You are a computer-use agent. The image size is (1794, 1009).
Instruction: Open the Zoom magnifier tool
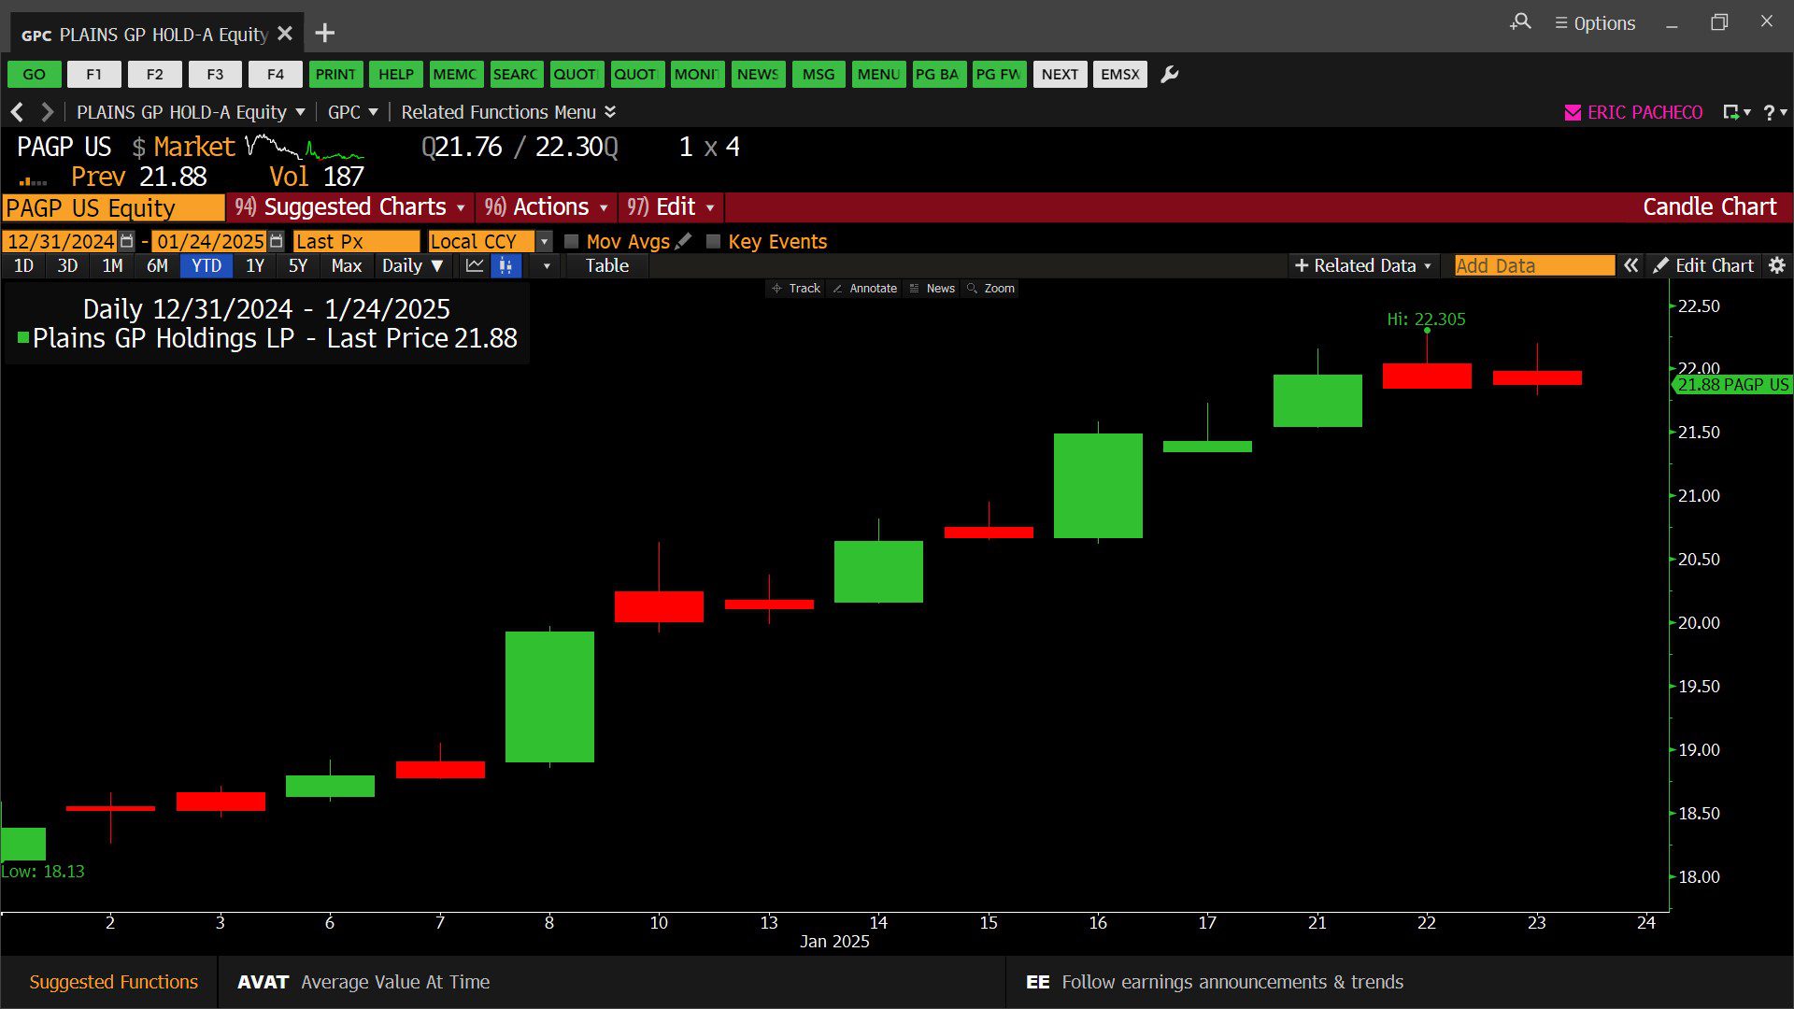click(x=990, y=289)
